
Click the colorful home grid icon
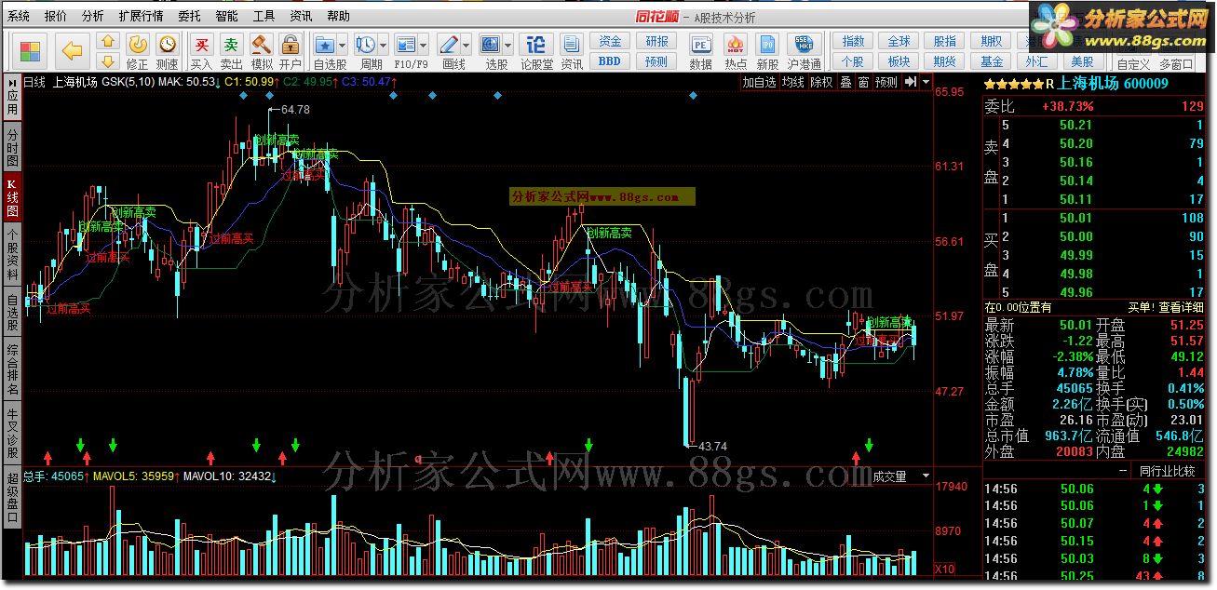tap(30, 50)
